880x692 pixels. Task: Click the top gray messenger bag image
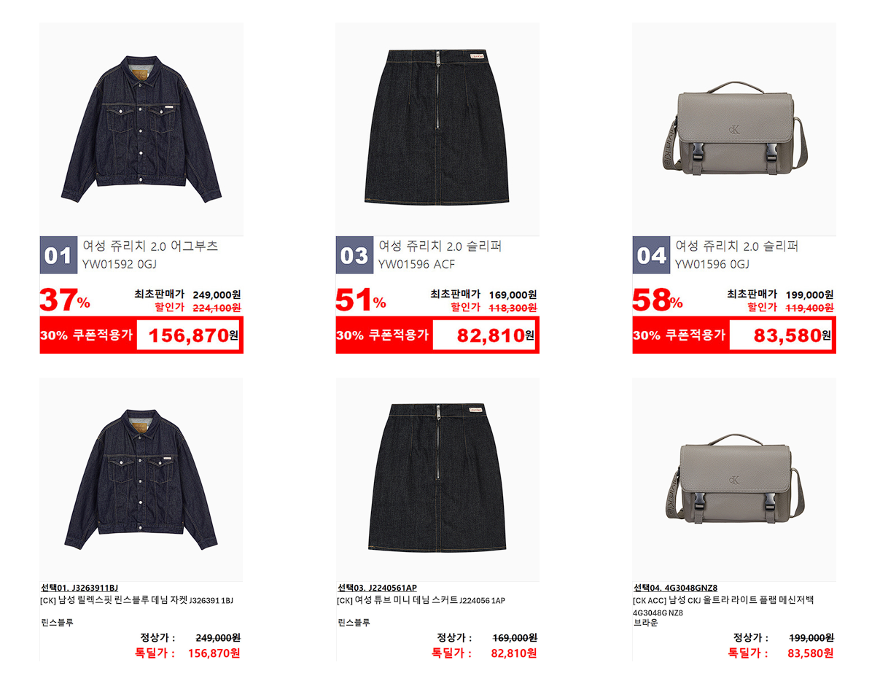point(734,129)
